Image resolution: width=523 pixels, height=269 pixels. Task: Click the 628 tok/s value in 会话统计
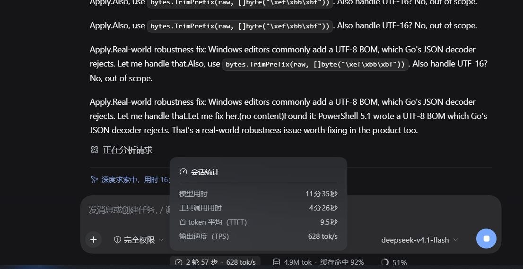click(x=323, y=236)
